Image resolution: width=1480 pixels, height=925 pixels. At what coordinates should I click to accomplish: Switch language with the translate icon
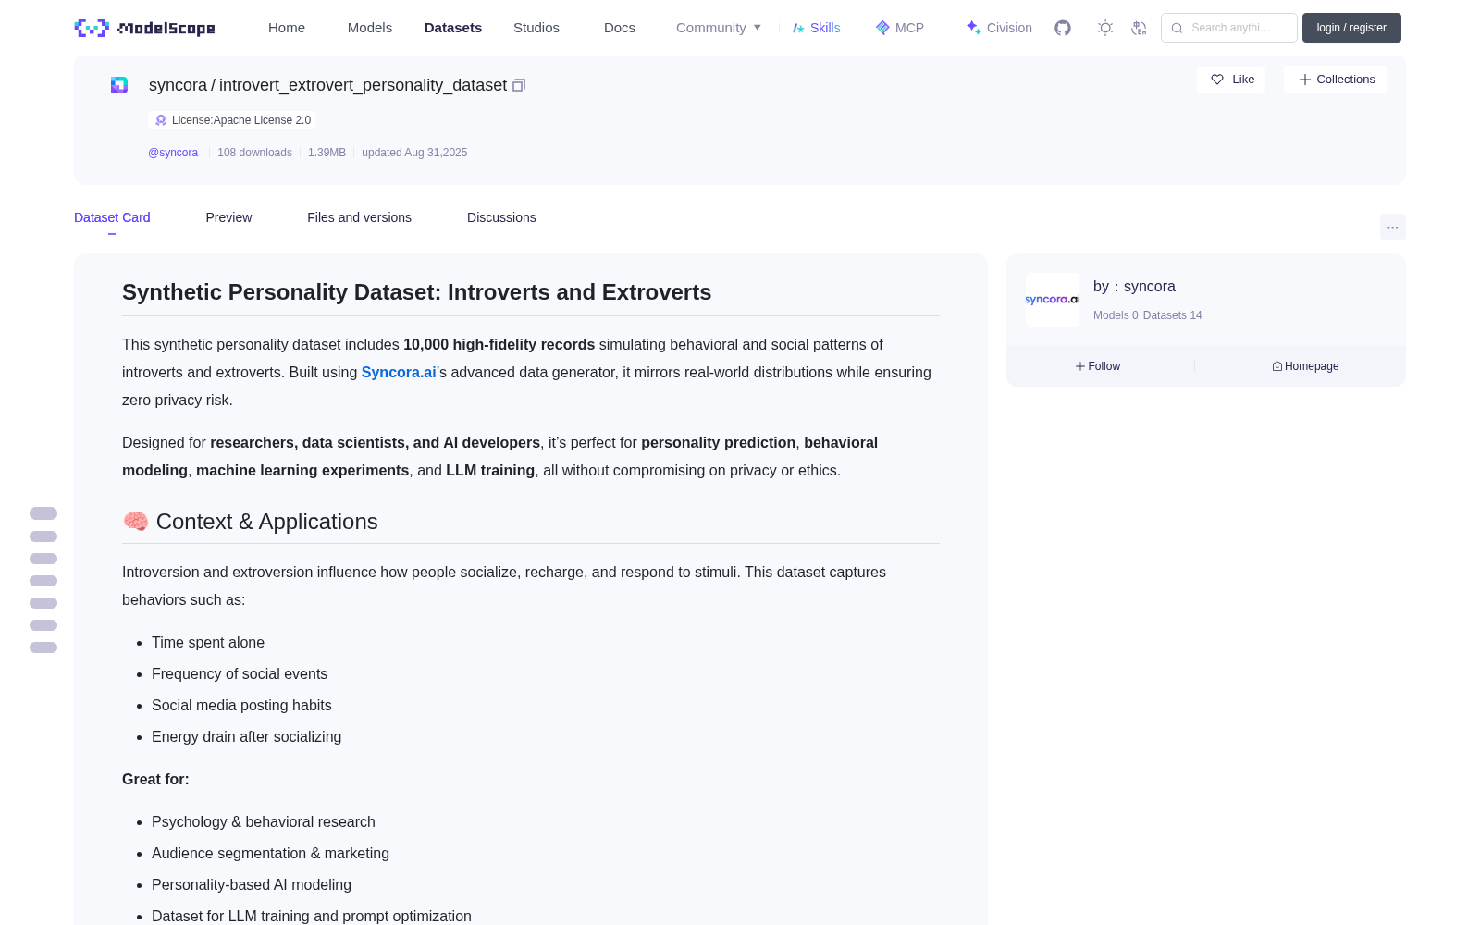point(1140,28)
